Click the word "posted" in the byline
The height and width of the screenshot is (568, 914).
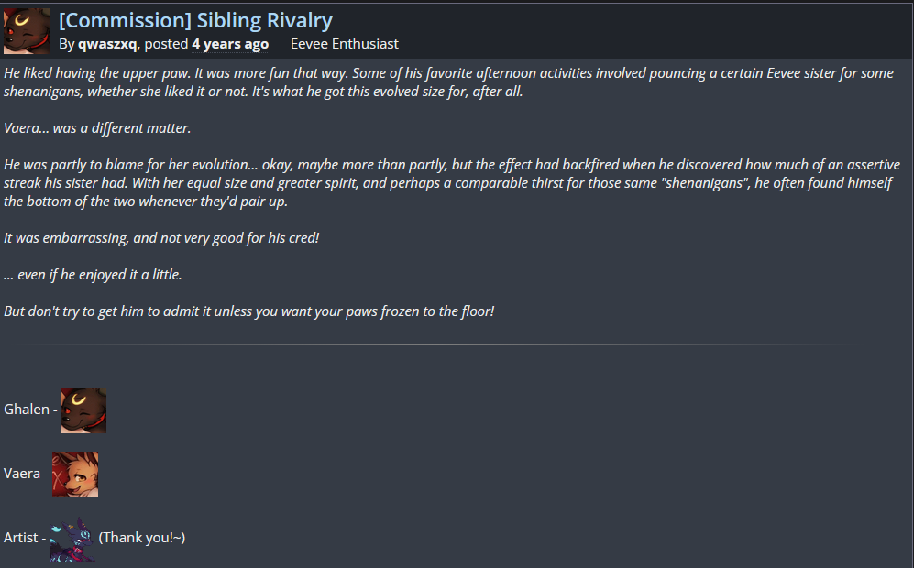[x=166, y=44]
